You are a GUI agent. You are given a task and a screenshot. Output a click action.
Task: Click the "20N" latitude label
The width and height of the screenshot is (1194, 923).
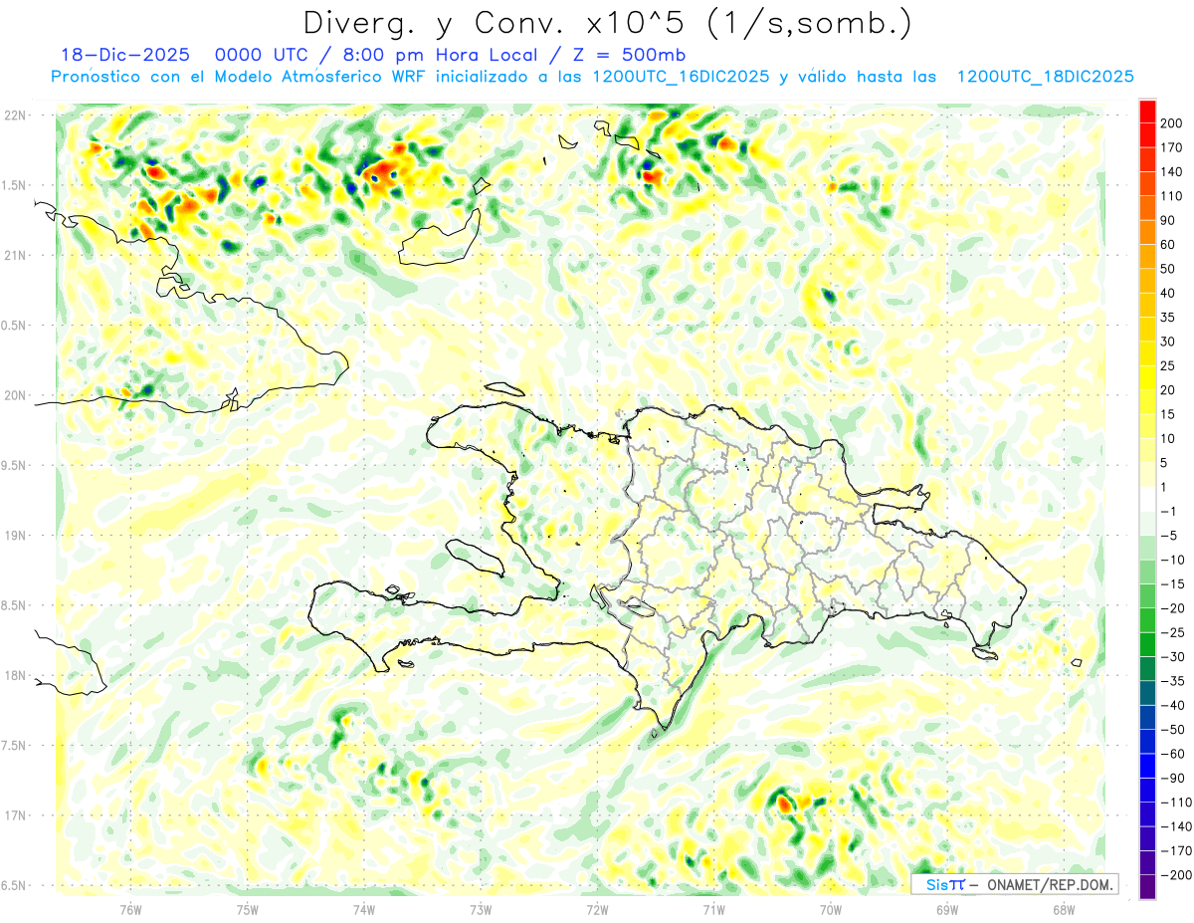15,395
